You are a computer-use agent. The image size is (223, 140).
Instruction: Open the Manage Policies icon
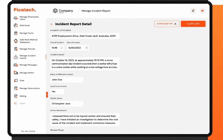pyautogui.click(x=16, y=49)
